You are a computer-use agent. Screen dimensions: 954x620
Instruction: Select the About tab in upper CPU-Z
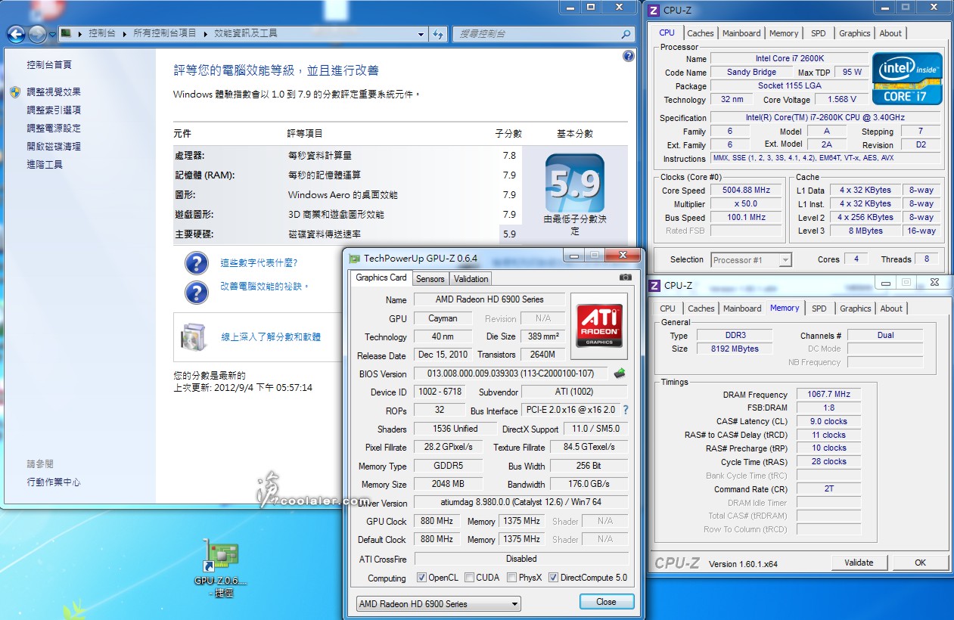click(x=890, y=33)
